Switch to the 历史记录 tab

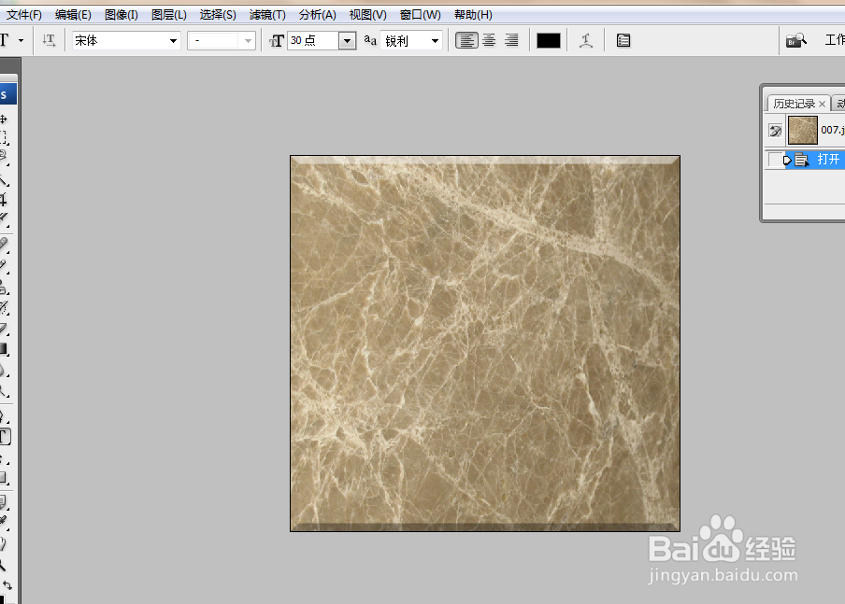pyautogui.click(x=795, y=104)
